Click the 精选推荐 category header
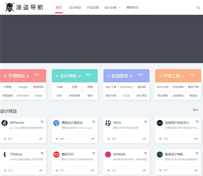Screen dimensions: 203x176 (x=126, y=76)
